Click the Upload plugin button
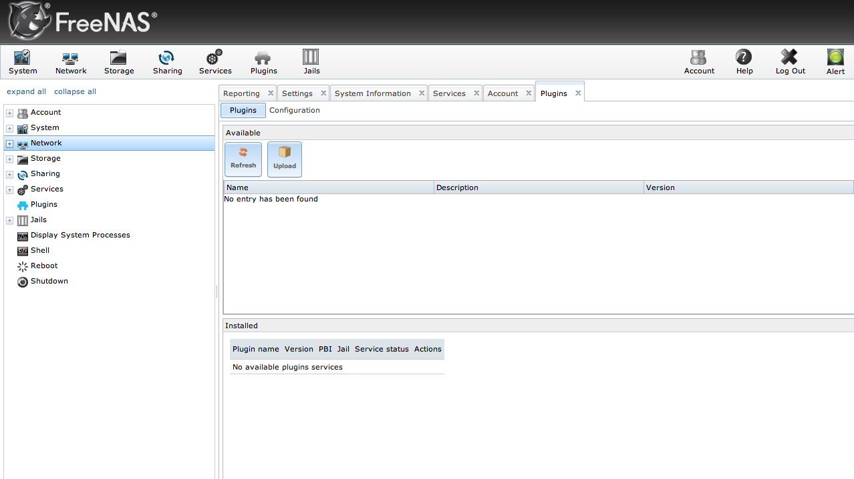Viewport: 854px width, 479px height. 285,159
